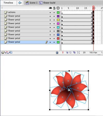103x116 pixels.
Task: Toggle visibility dot of the actions layer
Action: pos(50,13)
